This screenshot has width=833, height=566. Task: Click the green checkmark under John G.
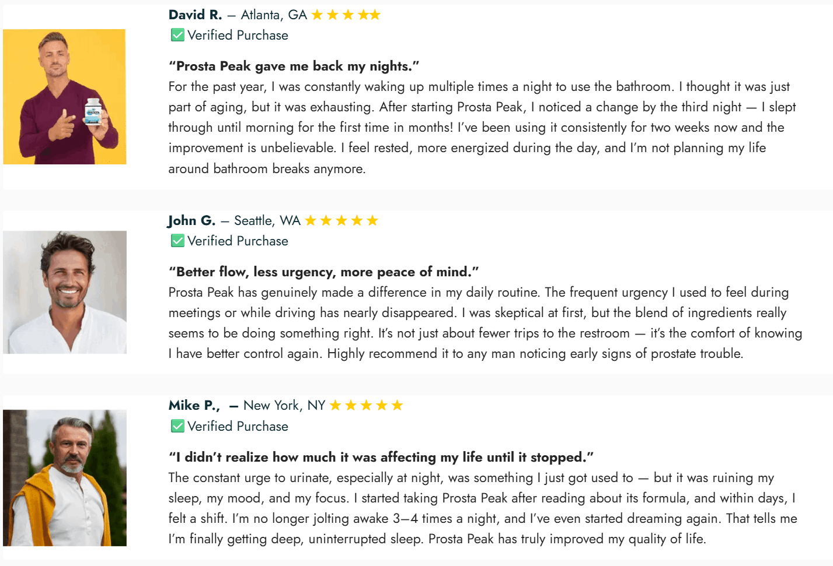point(177,241)
